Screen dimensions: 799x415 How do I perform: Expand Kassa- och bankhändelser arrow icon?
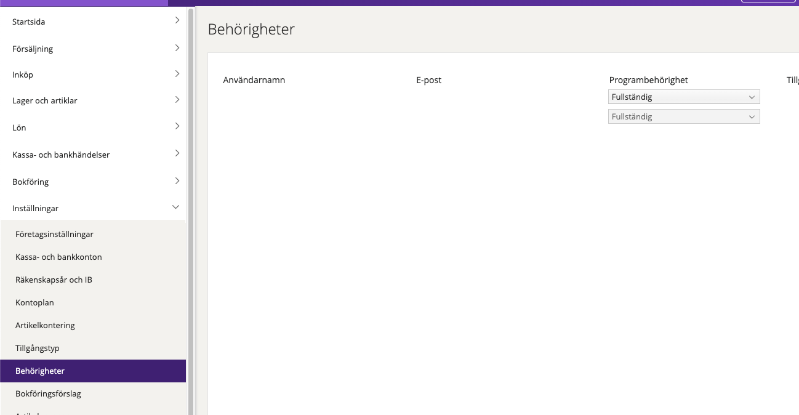pyautogui.click(x=177, y=153)
